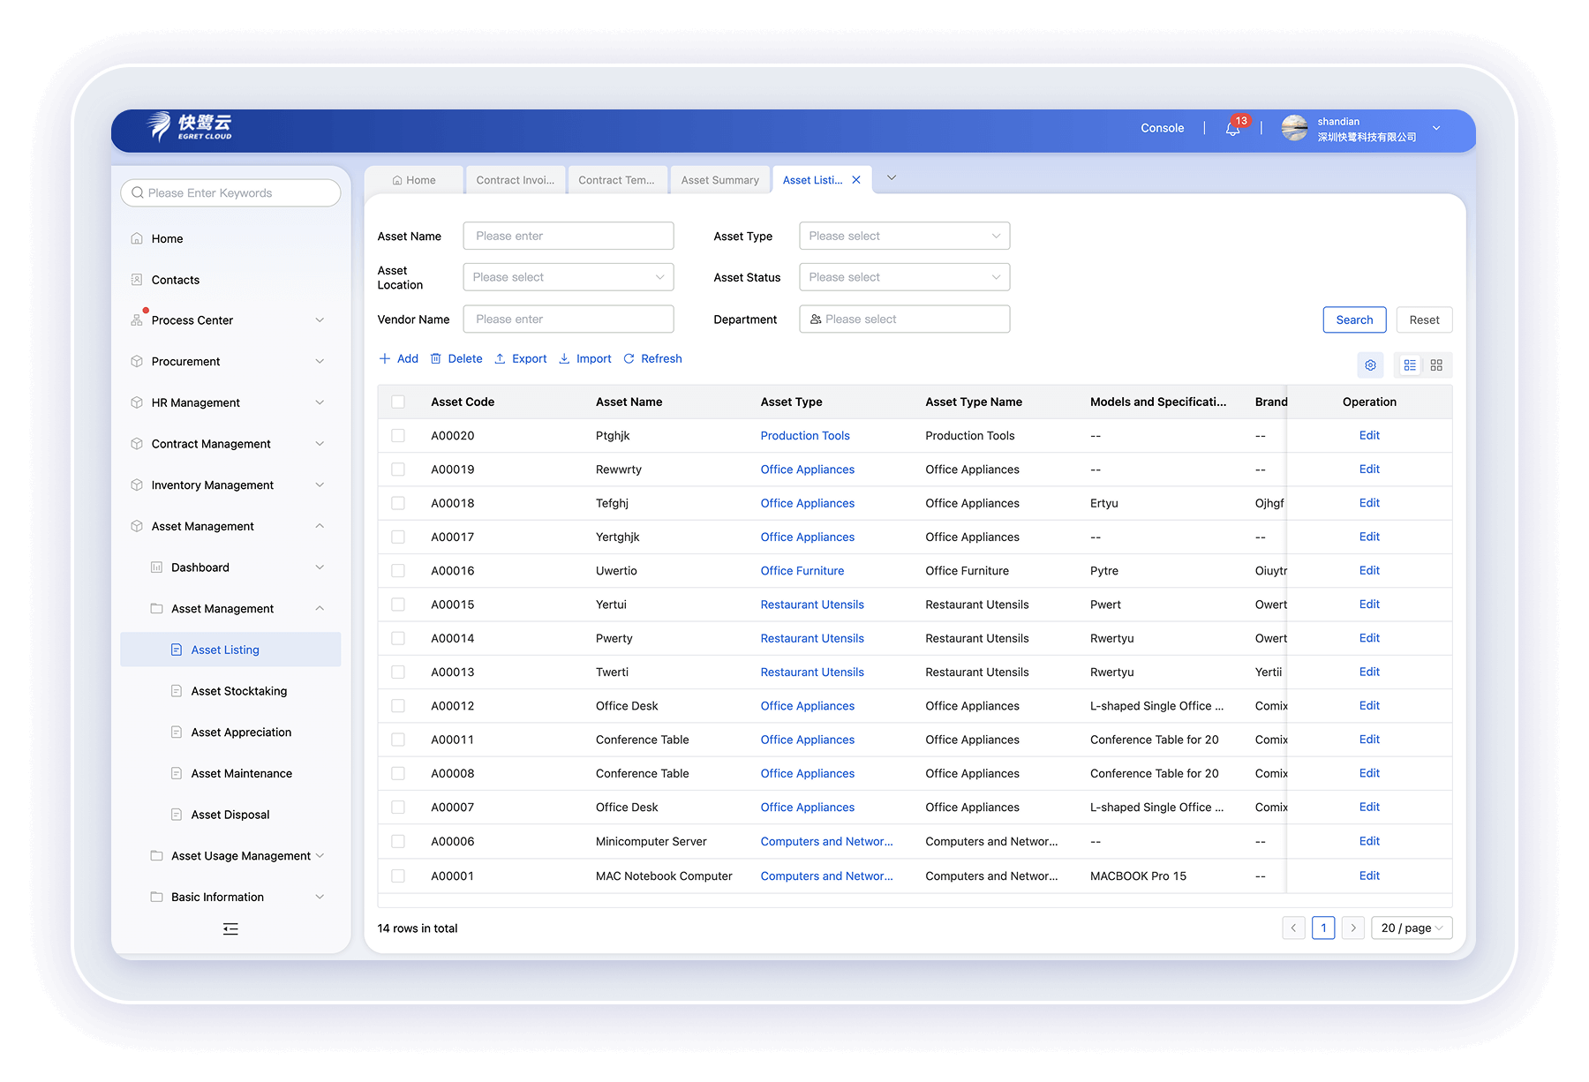This screenshot has width=1589, height=1082.
Task: Click the table settings gear icon
Action: 1370,365
